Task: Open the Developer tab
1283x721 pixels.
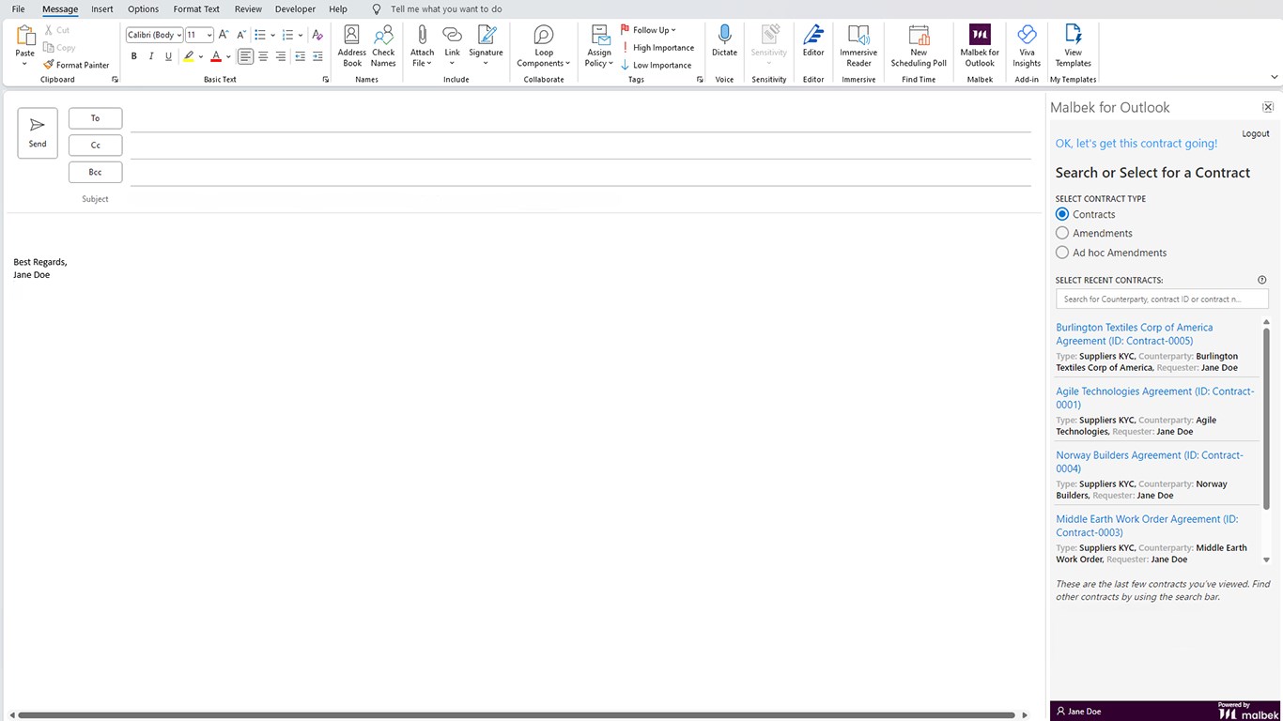Action: [x=296, y=9]
